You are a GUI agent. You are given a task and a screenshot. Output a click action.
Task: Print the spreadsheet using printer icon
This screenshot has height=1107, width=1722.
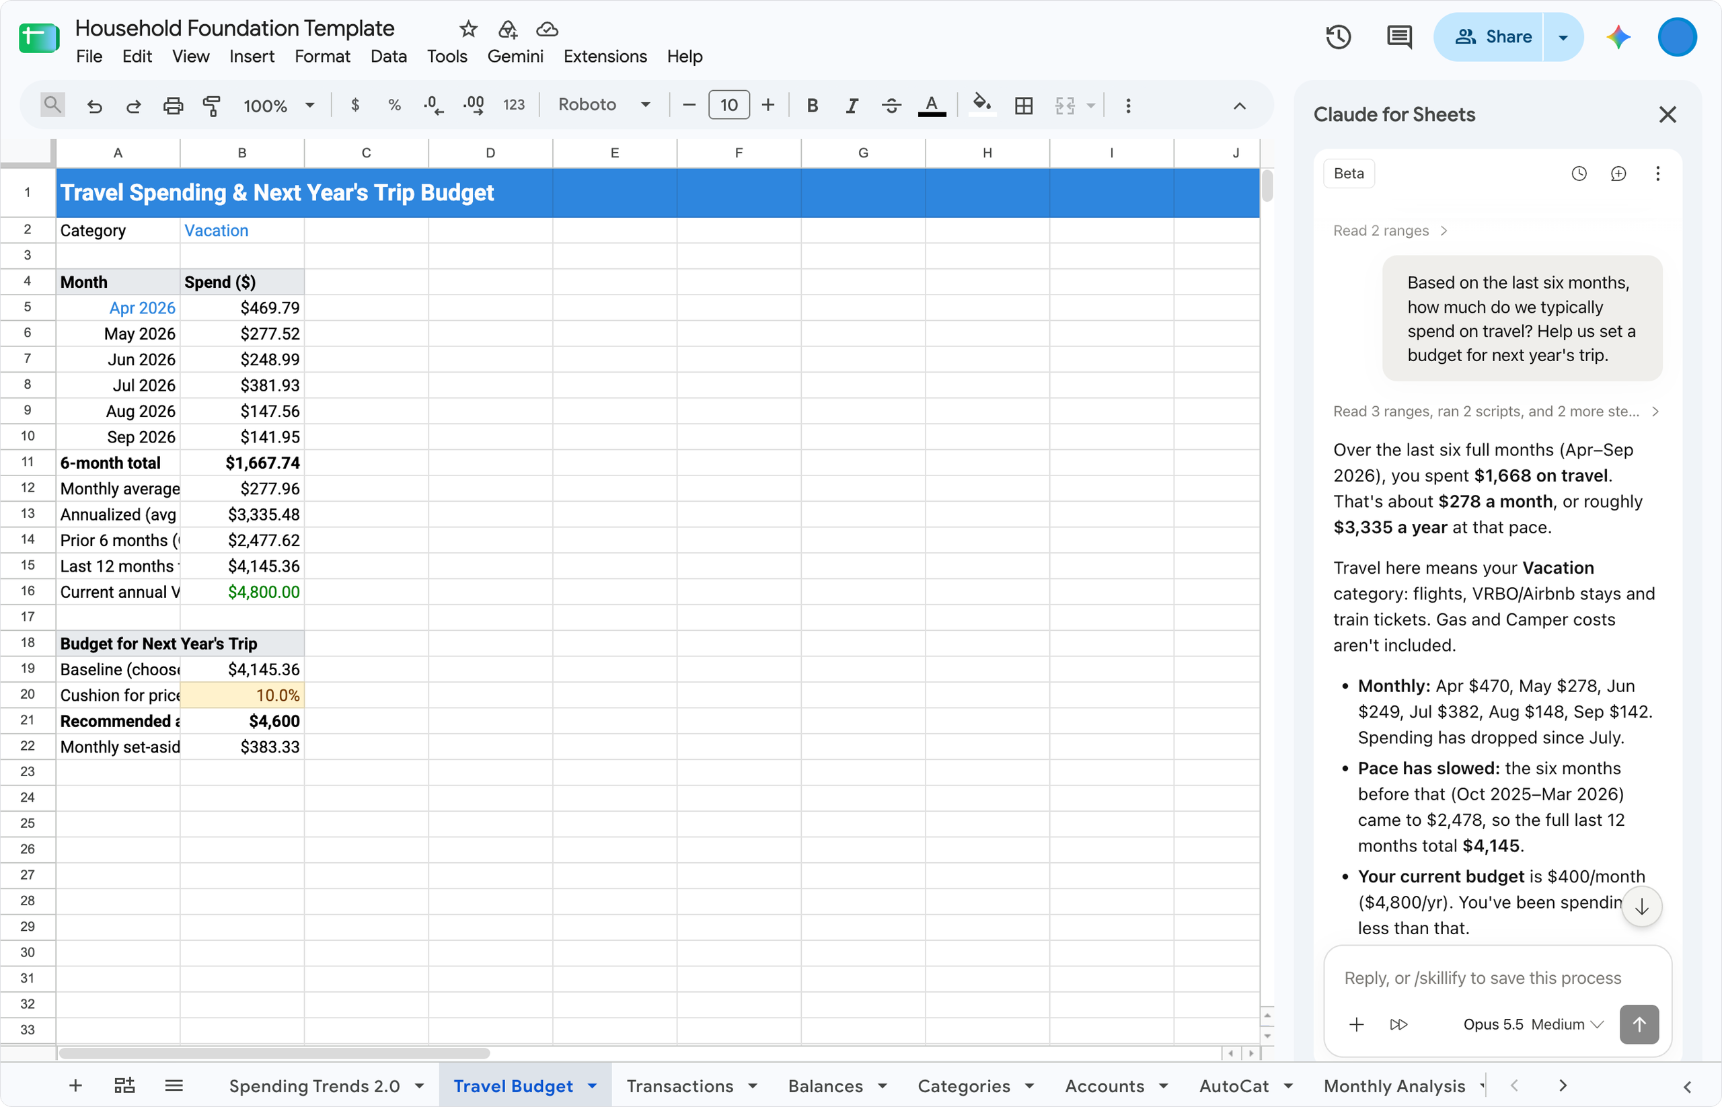tap(173, 106)
